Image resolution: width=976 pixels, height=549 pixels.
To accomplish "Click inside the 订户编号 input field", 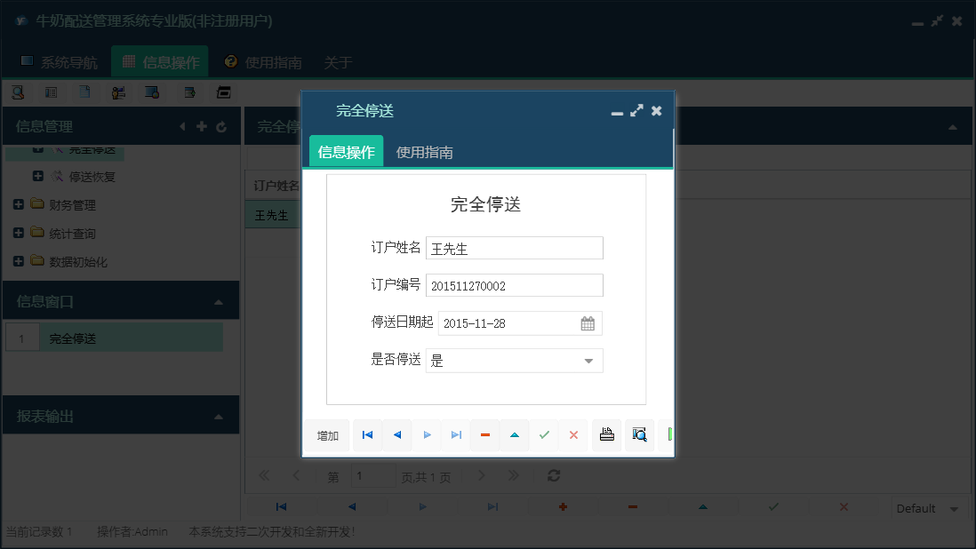I will point(514,285).
